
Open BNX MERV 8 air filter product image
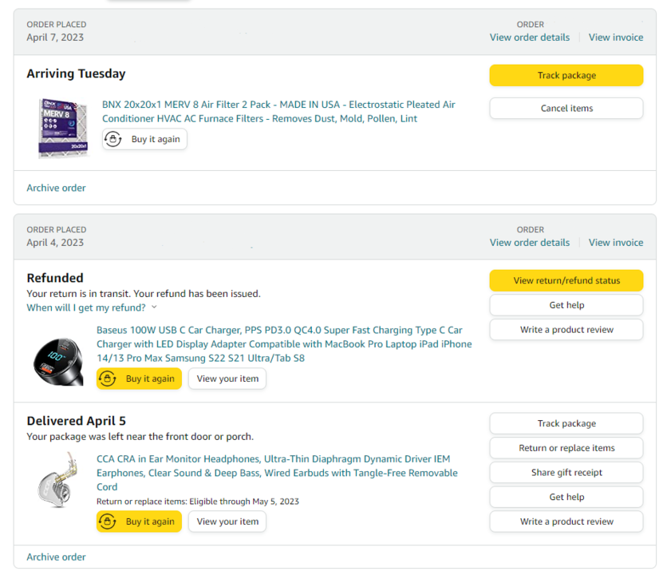click(x=63, y=128)
